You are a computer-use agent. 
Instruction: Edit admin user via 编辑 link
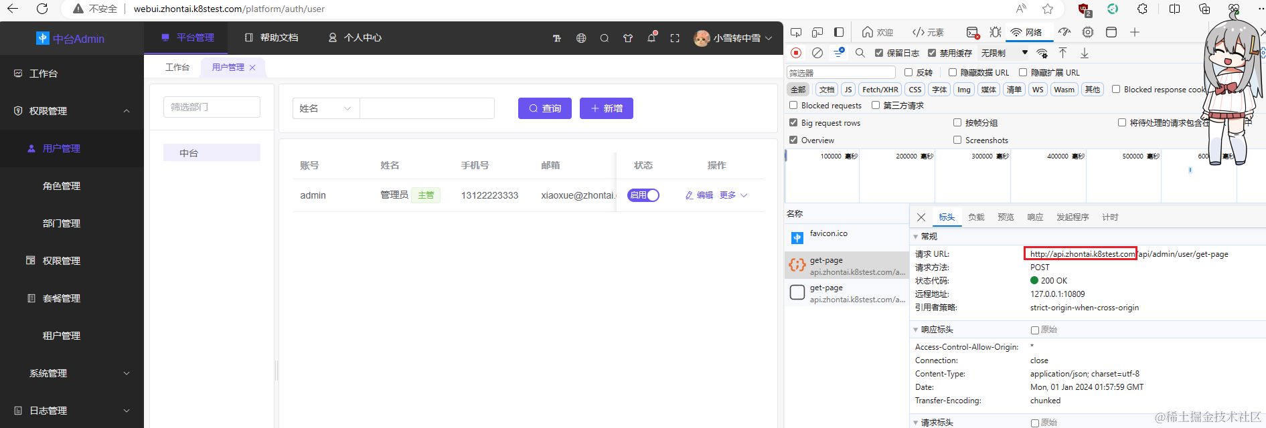click(x=699, y=195)
